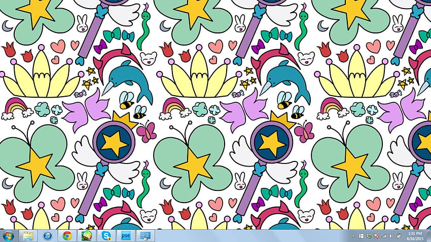Open the Control Panel taskbar window
431x242 pixels.
point(146,236)
